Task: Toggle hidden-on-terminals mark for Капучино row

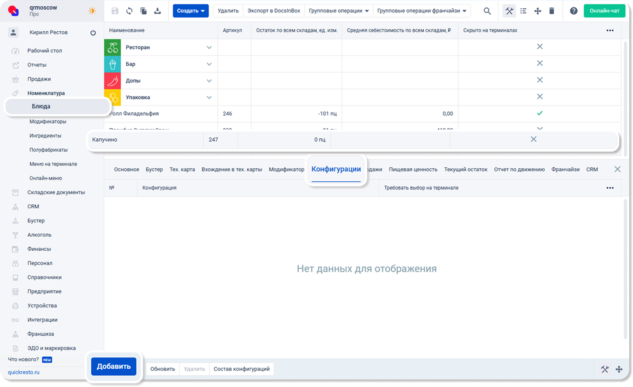Action: pos(533,139)
